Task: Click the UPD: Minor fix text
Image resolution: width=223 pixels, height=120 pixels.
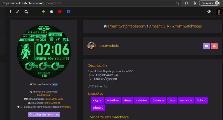Action: [x=97, y=86]
